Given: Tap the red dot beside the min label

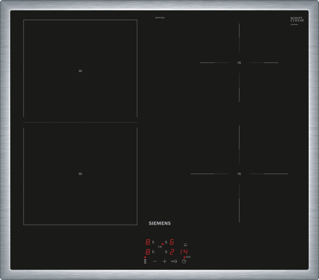Looking at the screenshot, I should tap(185, 257).
